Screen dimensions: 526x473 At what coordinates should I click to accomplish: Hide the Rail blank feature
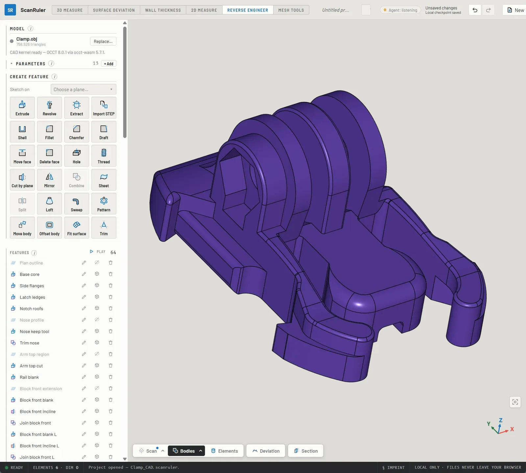(97, 377)
